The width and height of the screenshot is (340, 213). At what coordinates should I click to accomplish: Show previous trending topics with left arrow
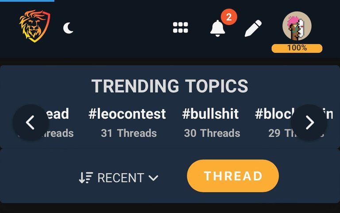(x=31, y=123)
